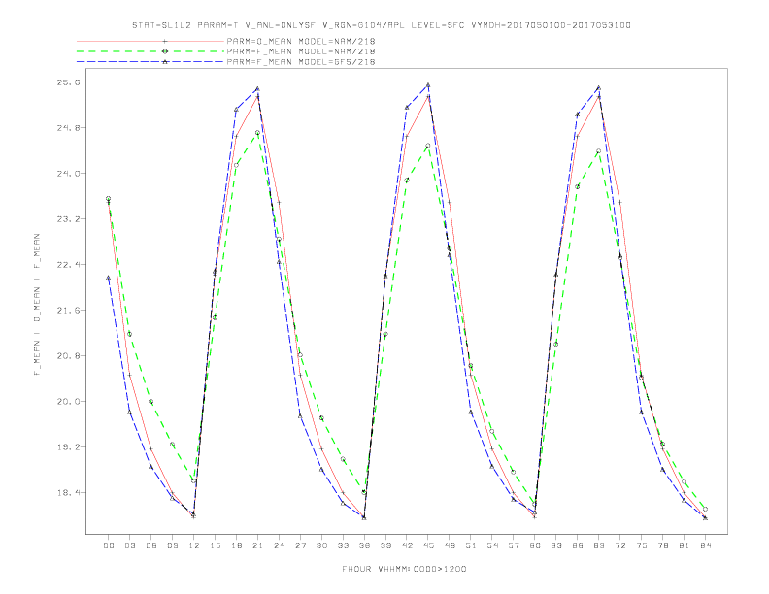This screenshot has height=594, width=769.
Task: Click the y-axis value 20.0
Action: tap(69, 402)
